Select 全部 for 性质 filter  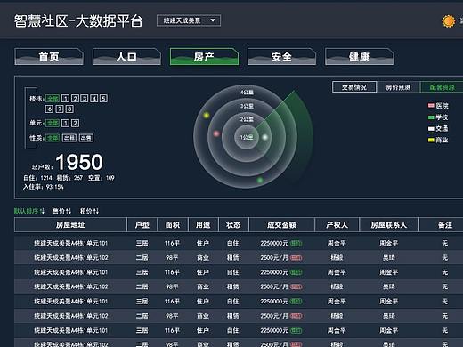(x=53, y=138)
